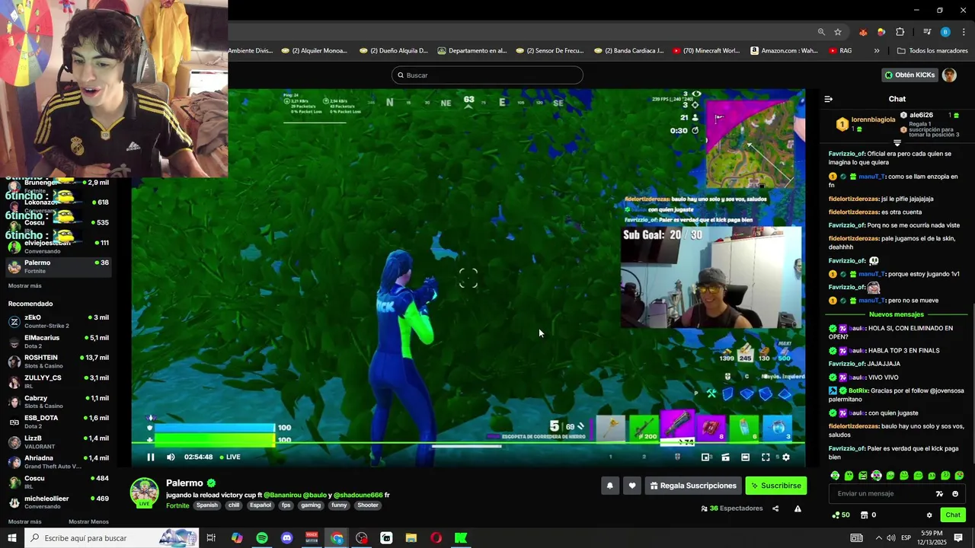Open the video player settings gear
975x548 pixels.
(786, 457)
